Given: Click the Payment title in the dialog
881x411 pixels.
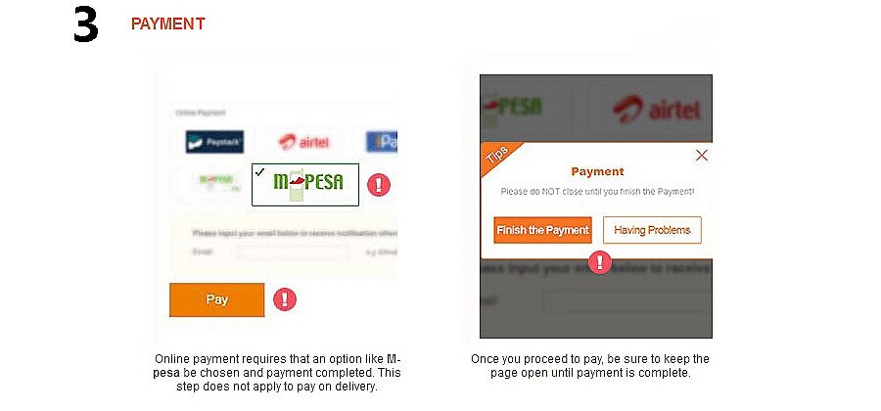Looking at the screenshot, I should coord(597,172).
